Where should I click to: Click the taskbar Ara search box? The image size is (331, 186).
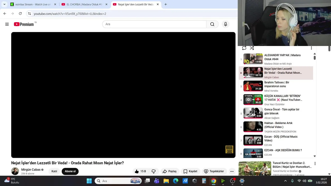coord(118,181)
